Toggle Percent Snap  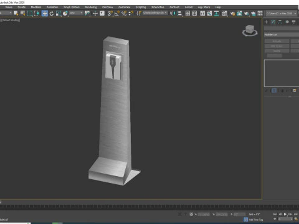coord(124,14)
